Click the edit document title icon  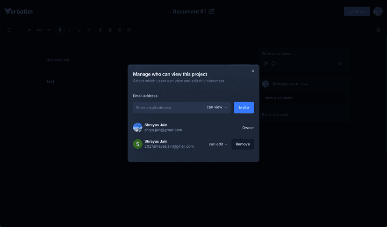click(211, 11)
